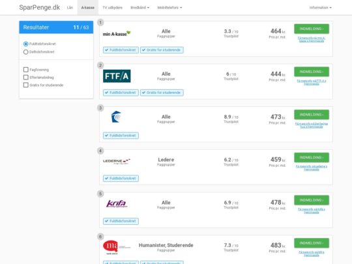Open the MA red logo
Image resolution: width=352 pixels, height=264 pixels.
pos(117,247)
